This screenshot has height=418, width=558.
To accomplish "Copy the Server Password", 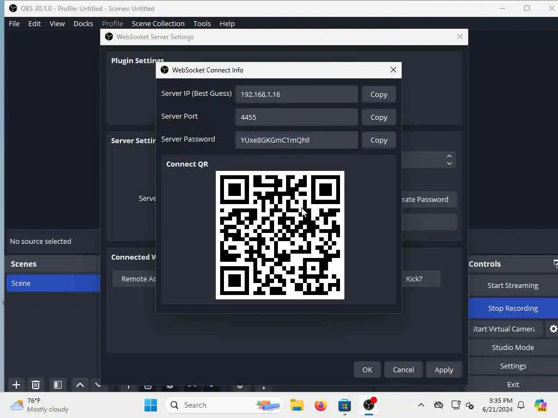I will (379, 140).
